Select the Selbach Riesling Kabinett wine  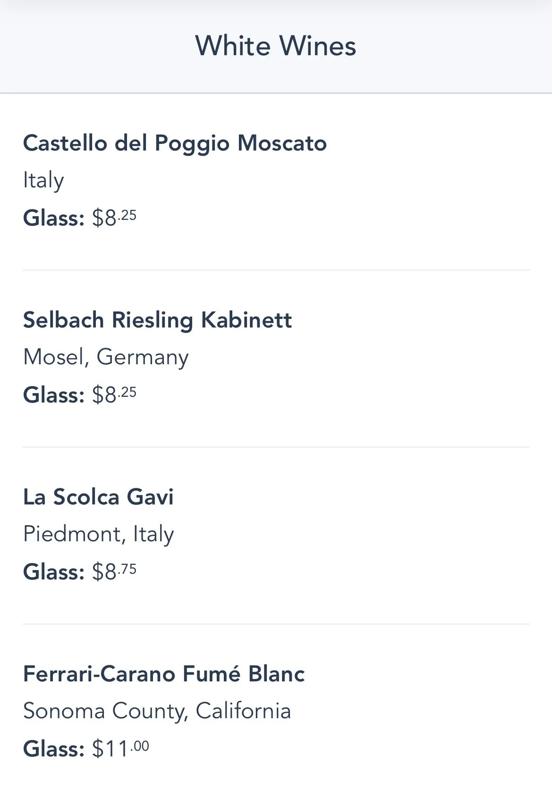point(157,320)
